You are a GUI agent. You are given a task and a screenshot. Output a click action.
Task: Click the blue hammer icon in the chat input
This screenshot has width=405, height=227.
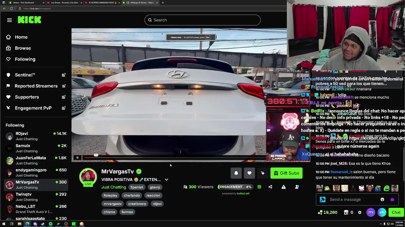click(322, 200)
